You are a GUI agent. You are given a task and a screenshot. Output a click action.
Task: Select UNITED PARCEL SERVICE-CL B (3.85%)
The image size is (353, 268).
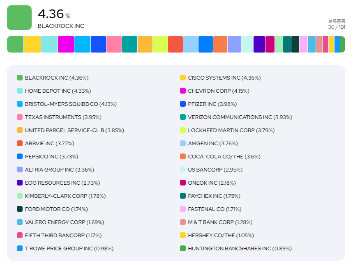(x=70, y=131)
